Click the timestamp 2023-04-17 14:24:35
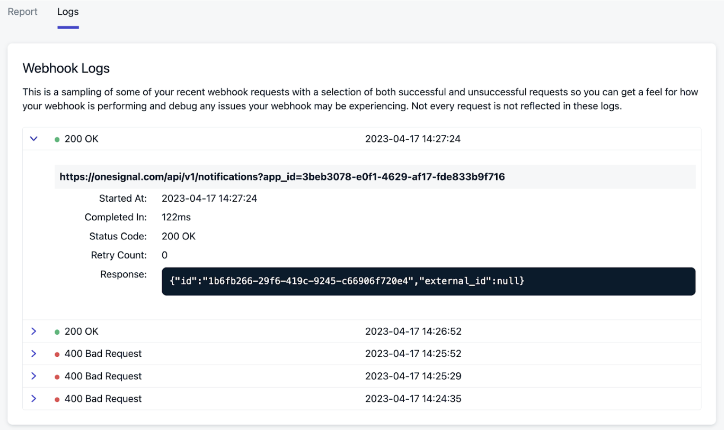Screen dimensions: 724x430 [413, 399]
